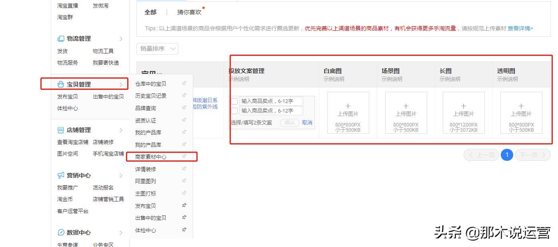Expand the 营销中心 section chevron
Viewport: 558px width, 247px height.
(121, 176)
